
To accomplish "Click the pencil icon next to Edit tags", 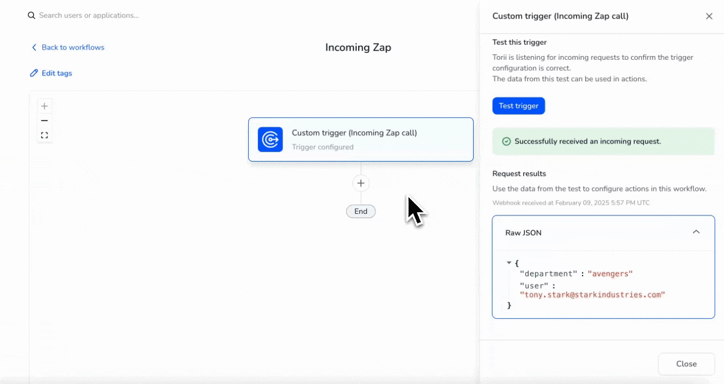I will 34,73.
